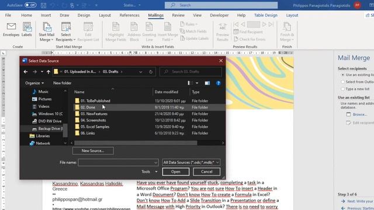Open Select Recipients dropdown

click(x=65, y=32)
